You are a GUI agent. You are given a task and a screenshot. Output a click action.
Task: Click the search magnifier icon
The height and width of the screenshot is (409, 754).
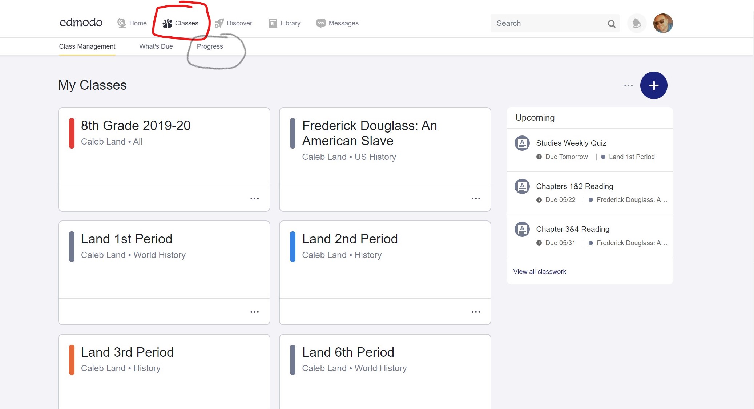[612, 24]
